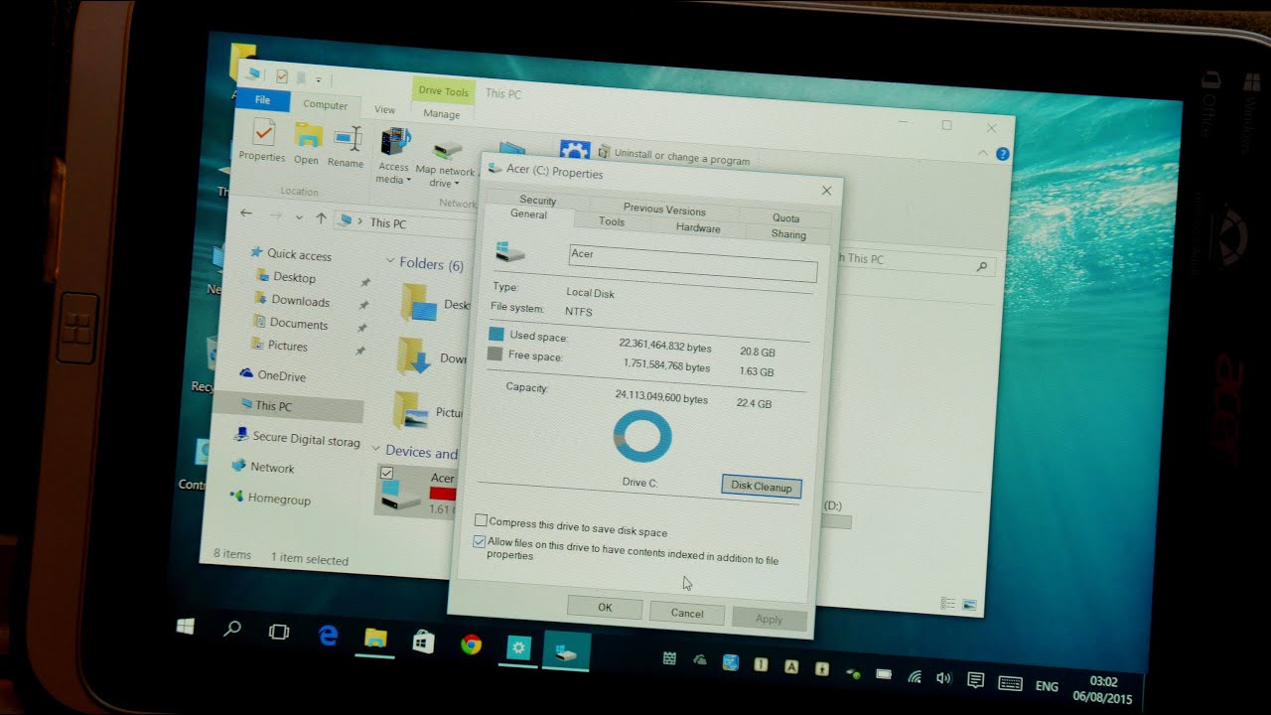Switch to large icons view in Explorer corner
This screenshot has height=715, width=1271.
tap(970, 605)
